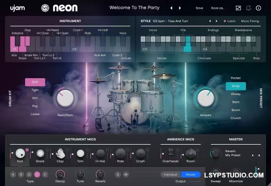271x186 pixels.
Task: Click the channel Reverb knob
Action: pos(100,174)
